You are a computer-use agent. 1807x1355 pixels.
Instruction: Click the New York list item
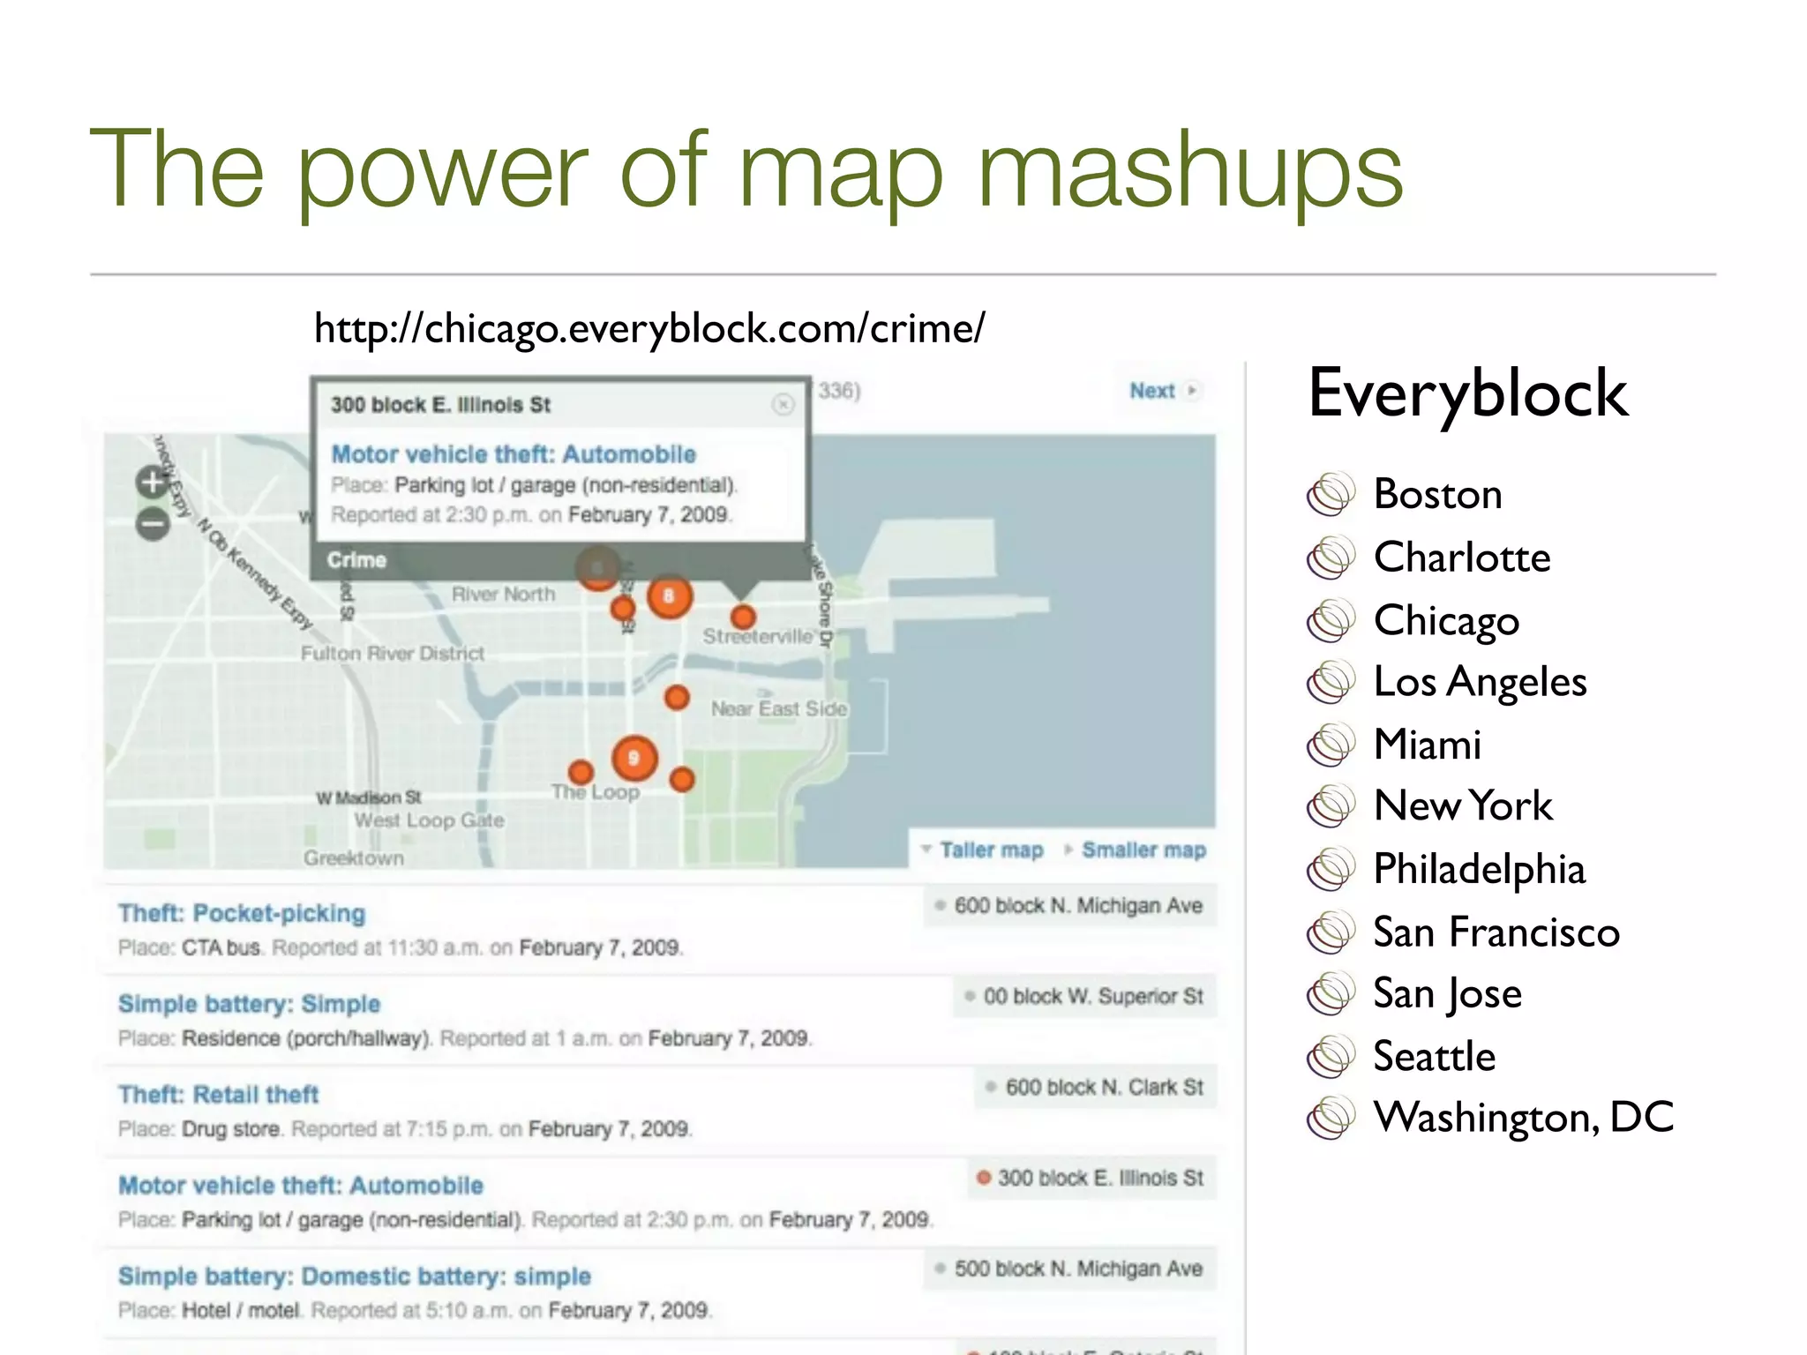(1463, 805)
